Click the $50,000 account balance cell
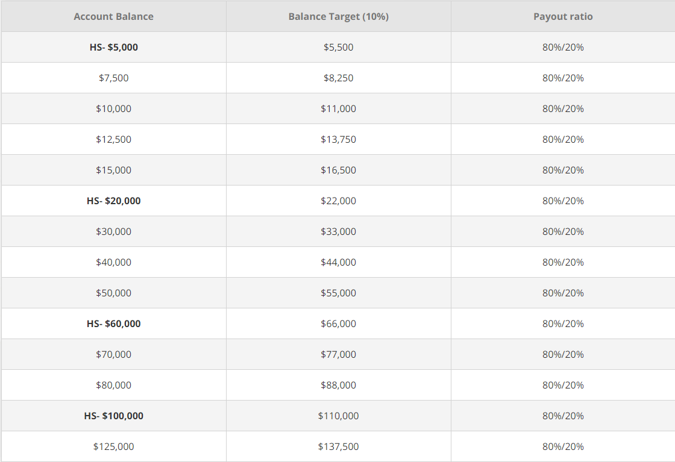The image size is (675, 462). pos(113,293)
